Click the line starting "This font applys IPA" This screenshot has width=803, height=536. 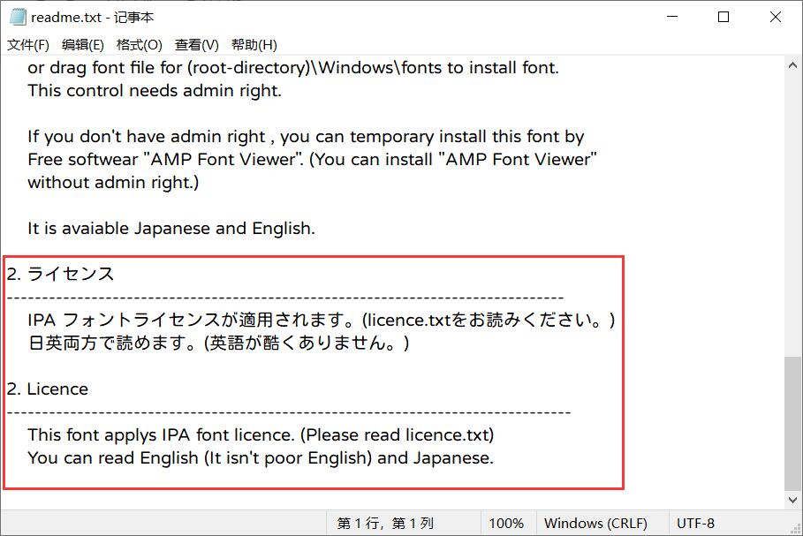(261, 435)
